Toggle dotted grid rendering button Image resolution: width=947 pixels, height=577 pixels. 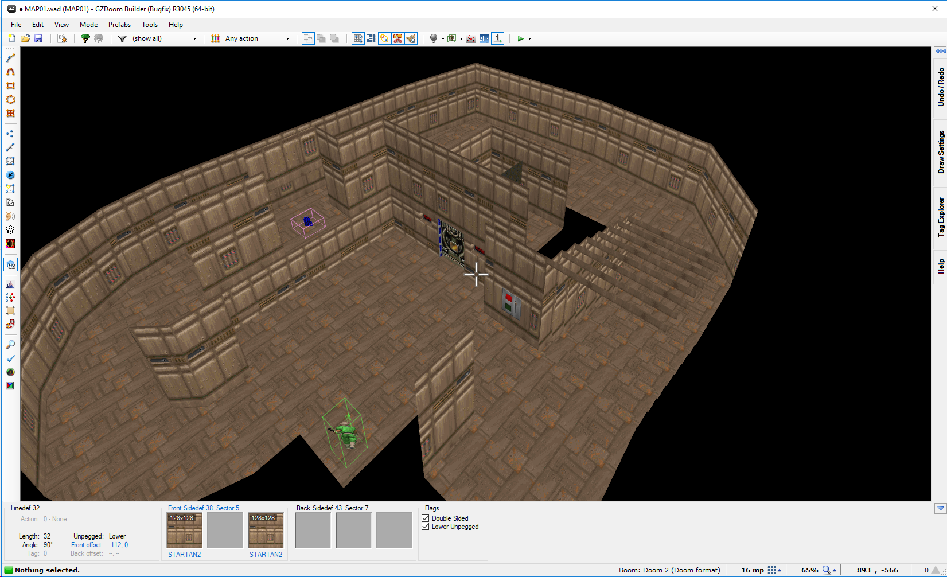click(371, 38)
